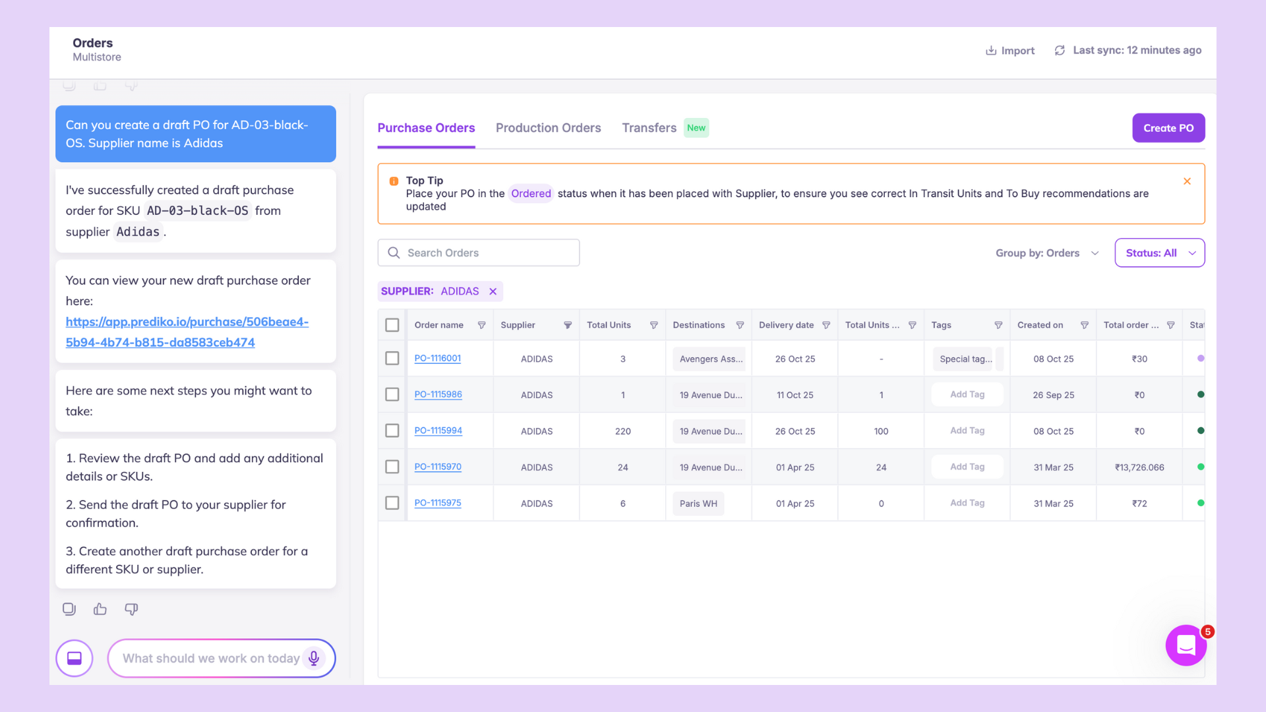This screenshot has width=1266, height=712.
Task: Click the thumbs down feedback icon
Action: click(x=131, y=609)
